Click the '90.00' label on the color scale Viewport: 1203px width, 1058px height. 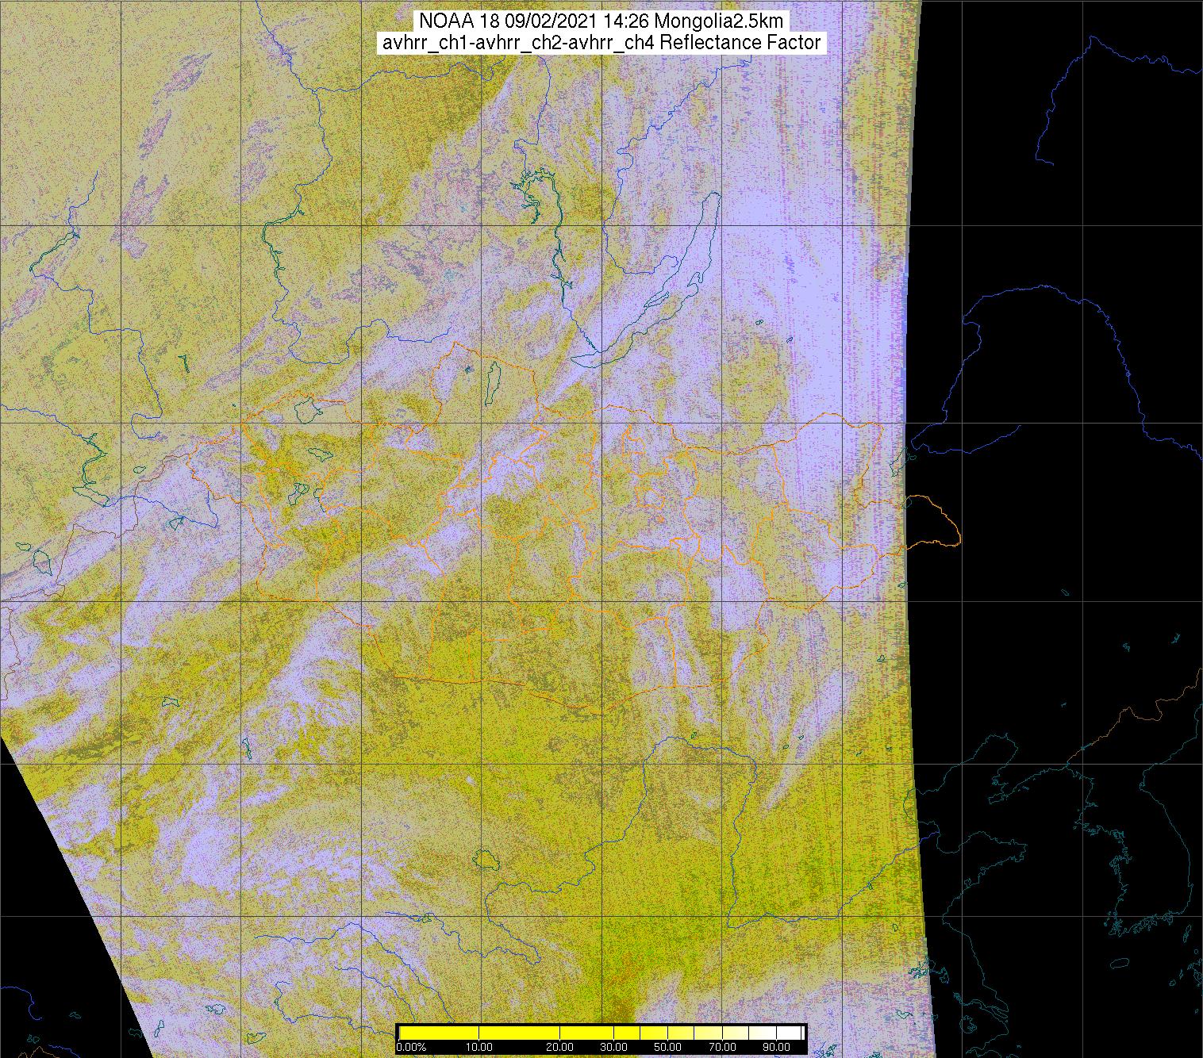[x=776, y=1047]
